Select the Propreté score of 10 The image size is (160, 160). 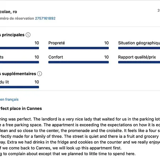[x=106, y=43]
